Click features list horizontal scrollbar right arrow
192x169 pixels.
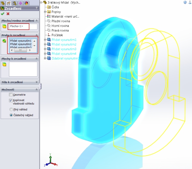30,50
